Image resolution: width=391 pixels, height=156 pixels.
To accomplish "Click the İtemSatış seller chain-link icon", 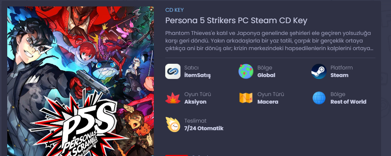I will [x=173, y=71].
